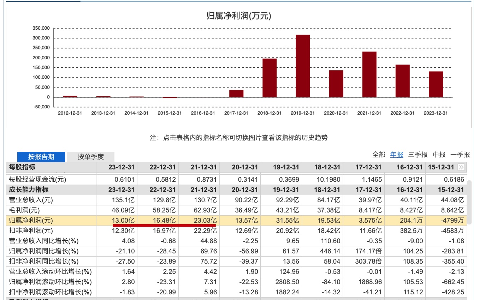This screenshot has height=300, width=479.
Task: Click 15-12-31 in the 每股指标 header row
Action: (440, 167)
